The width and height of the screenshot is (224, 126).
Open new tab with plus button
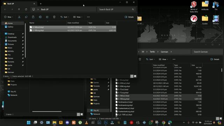(x=41, y=4)
